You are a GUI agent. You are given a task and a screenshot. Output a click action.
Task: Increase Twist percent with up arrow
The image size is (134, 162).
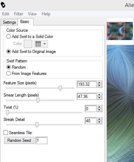(99, 107)
